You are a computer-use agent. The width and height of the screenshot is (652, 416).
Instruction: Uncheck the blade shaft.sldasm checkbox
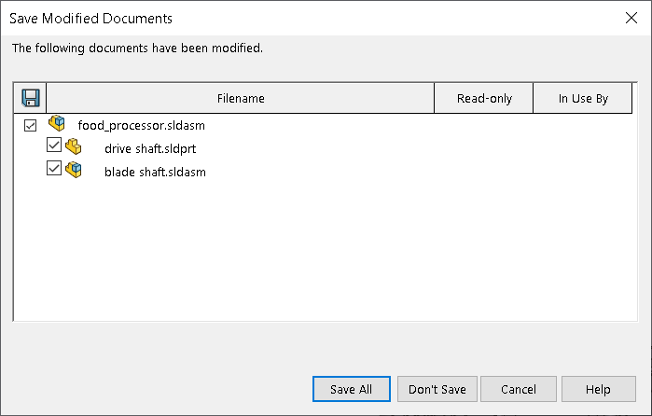(x=53, y=170)
